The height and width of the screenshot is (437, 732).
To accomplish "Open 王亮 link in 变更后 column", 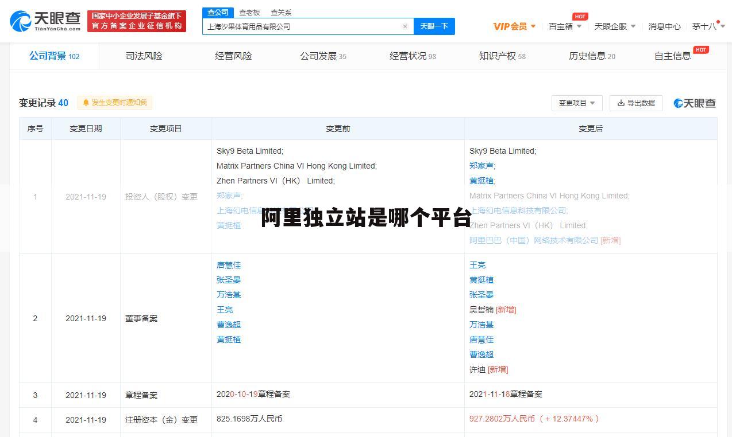I will click(477, 265).
